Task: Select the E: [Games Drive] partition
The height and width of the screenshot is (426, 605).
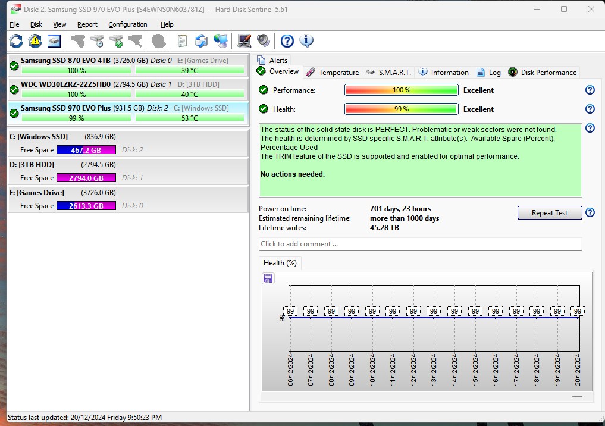Action: 128,199
